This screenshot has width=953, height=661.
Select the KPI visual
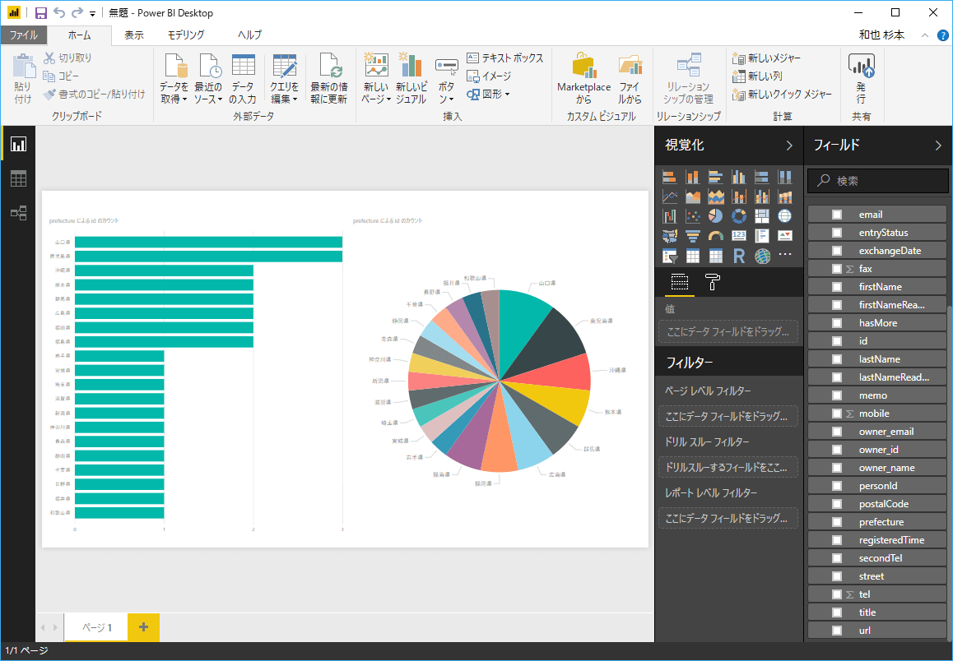784,235
